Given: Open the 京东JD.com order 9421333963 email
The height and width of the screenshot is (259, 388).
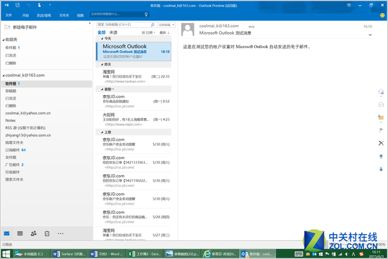Looking at the screenshot, I should click(133, 163).
